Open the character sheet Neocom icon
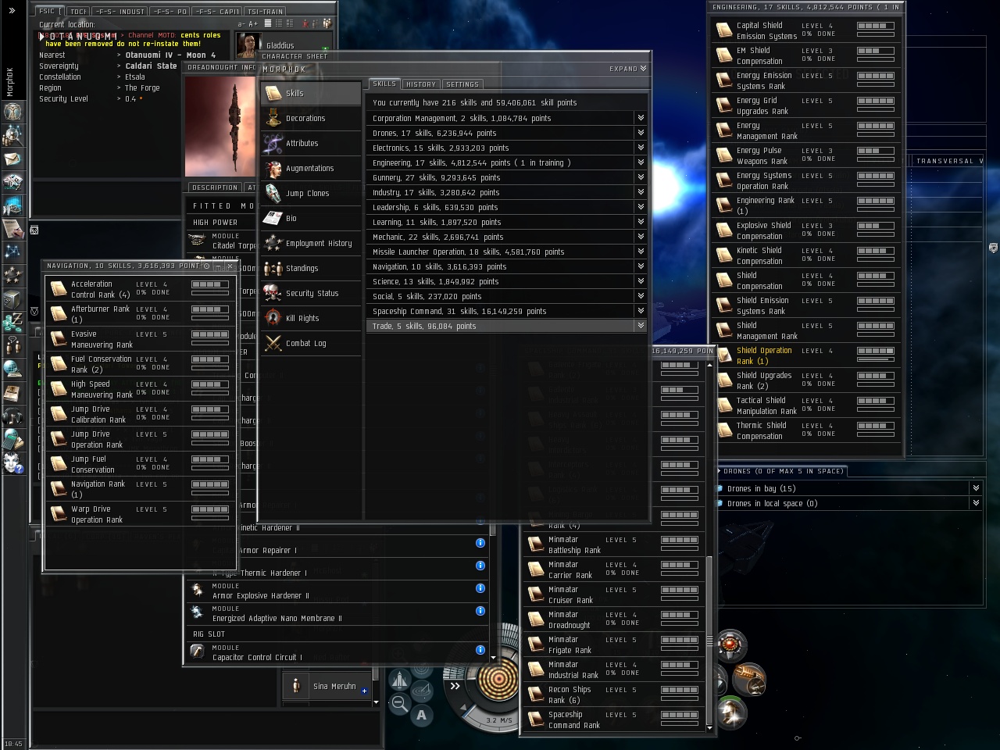The image size is (1000, 750). click(x=13, y=112)
